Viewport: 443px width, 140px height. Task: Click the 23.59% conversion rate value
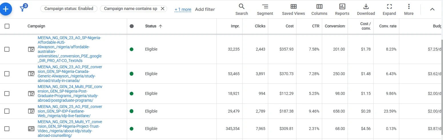point(390,111)
